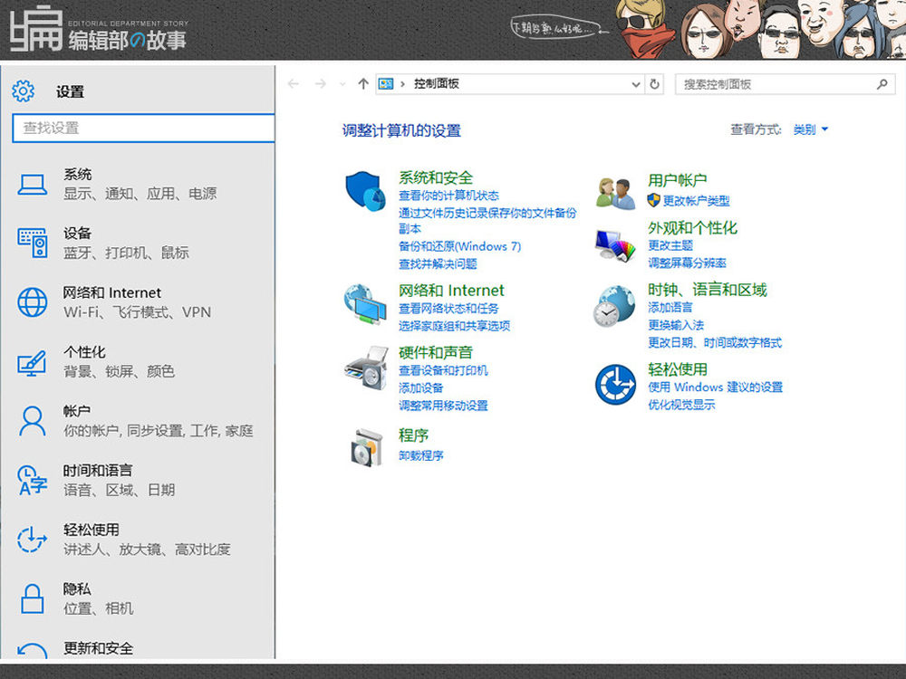Open the 个性化 icon in Settings
This screenshot has height=679, width=906.
coord(33,363)
